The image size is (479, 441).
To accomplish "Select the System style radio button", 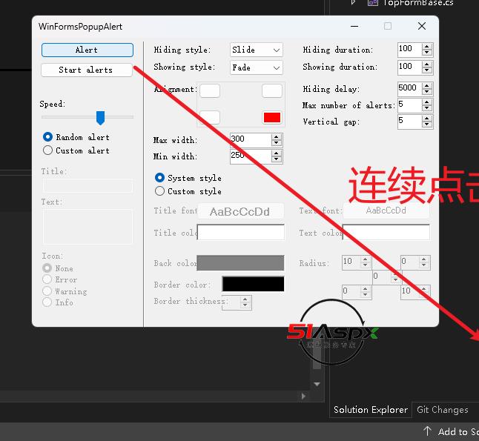I will [159, 177].
